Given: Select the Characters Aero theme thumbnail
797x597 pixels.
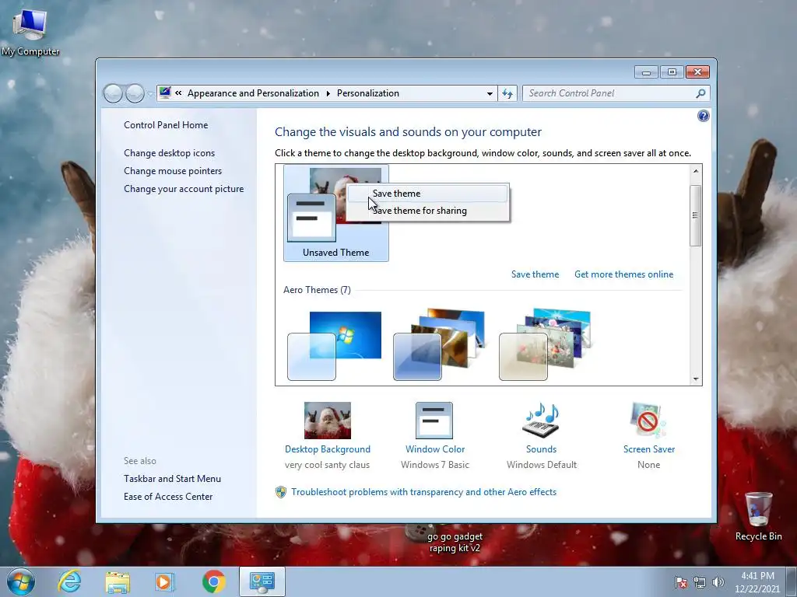Looking at the screenshot, I should click(x=545, y=345).
